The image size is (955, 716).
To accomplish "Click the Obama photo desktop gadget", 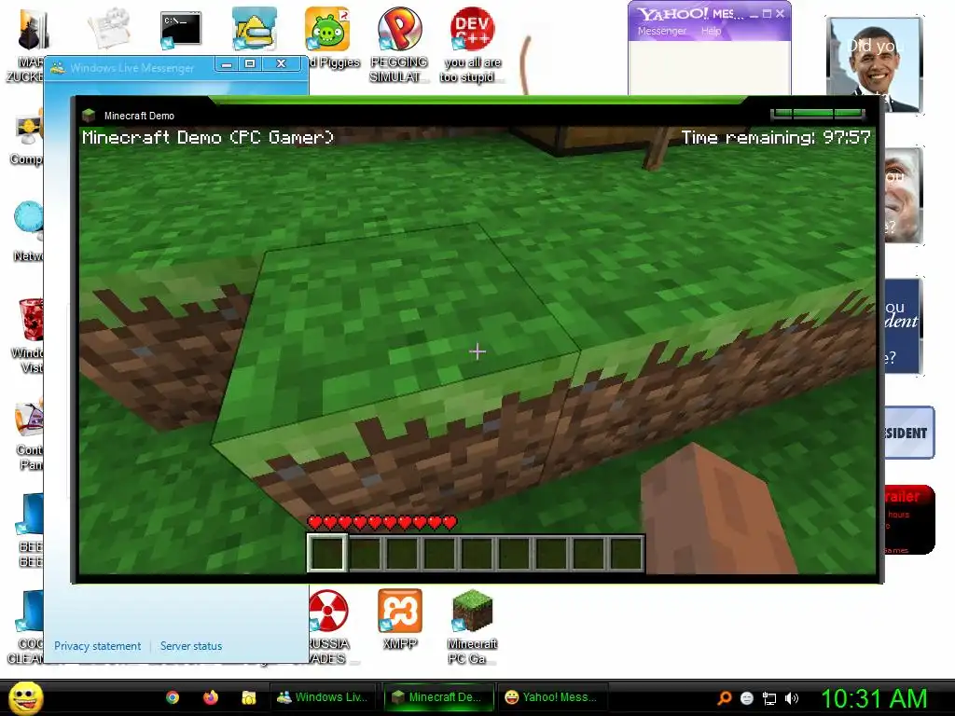I will pos(873,64).
